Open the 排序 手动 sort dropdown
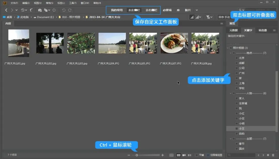Image resolution: width=279 pixels, height=159 pixels. pos(224,17)
